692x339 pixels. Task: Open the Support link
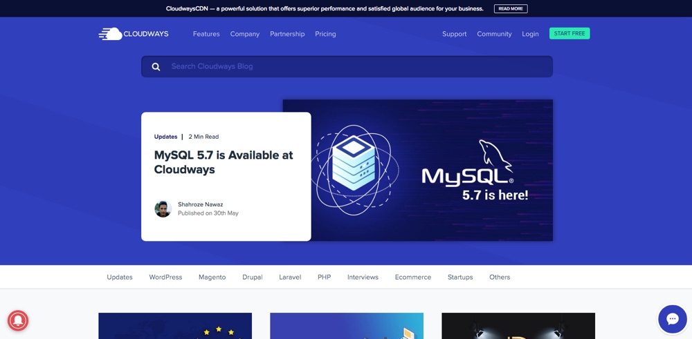pyautogui.click(x=454, y=34)
